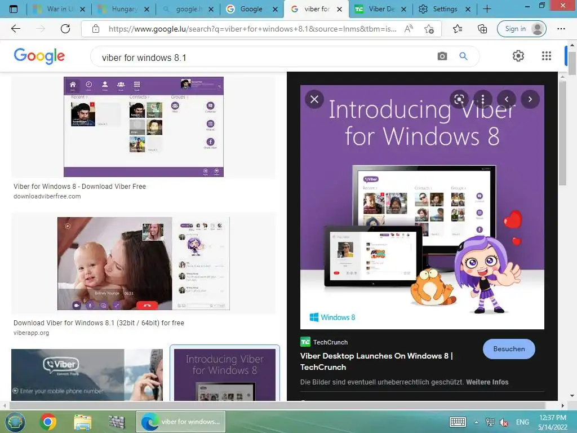Image resolution: width=577 pixels, height=433 pixels.
Task: Click the Google search magnifier icon
Action: (463, 56)
